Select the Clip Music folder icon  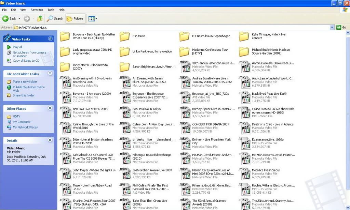(124, 36)
